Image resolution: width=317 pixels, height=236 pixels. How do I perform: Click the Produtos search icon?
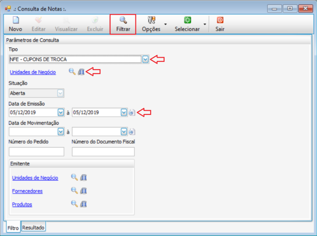pyautogui.click(x=75, y=204)
